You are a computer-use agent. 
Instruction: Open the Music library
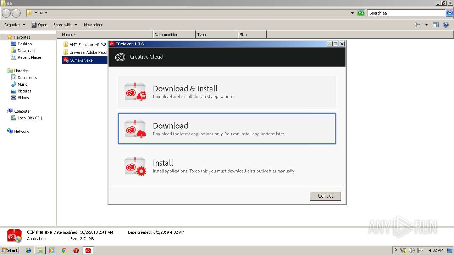22,84
